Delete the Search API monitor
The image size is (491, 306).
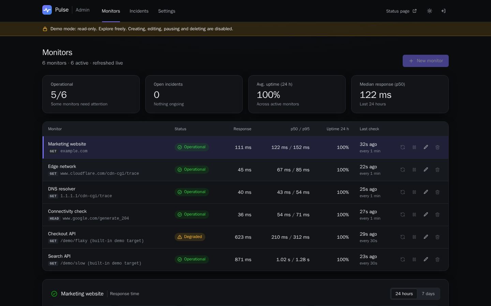click(x=437, y=259)
